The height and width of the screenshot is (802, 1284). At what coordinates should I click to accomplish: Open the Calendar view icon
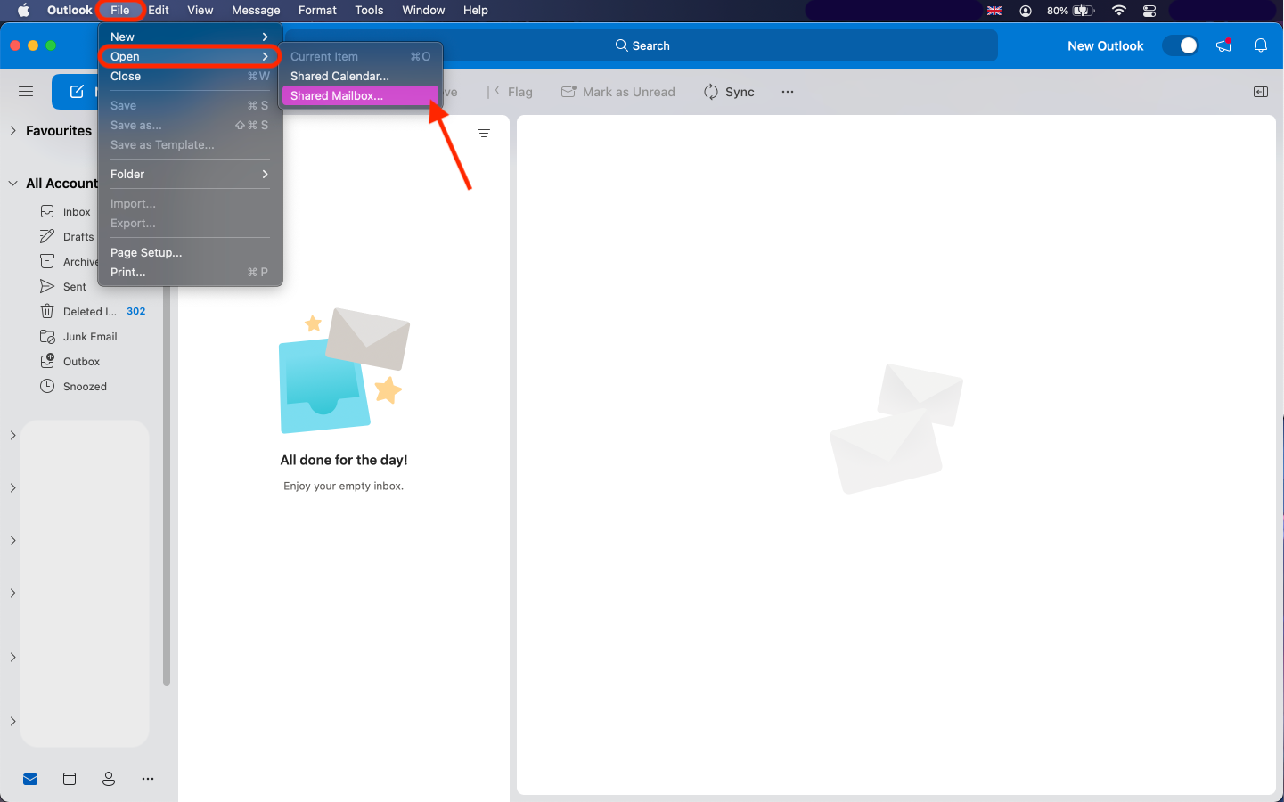pos(70,779)
